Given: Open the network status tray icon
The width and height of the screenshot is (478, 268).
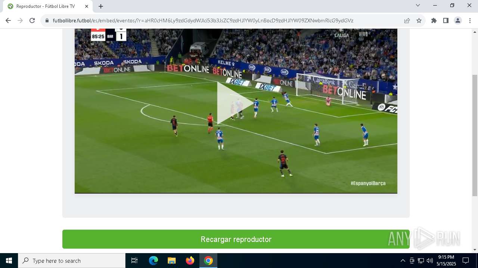Looking at the screenshot, I should [421, 261].
